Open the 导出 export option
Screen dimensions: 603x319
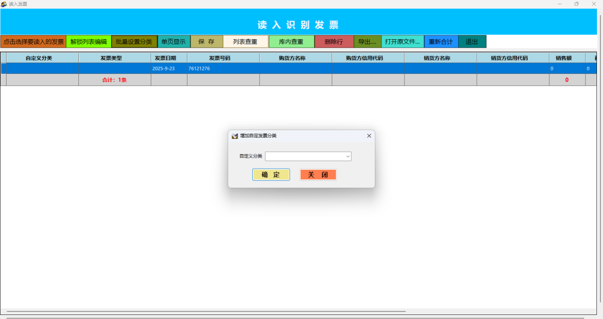pos(367,42)
